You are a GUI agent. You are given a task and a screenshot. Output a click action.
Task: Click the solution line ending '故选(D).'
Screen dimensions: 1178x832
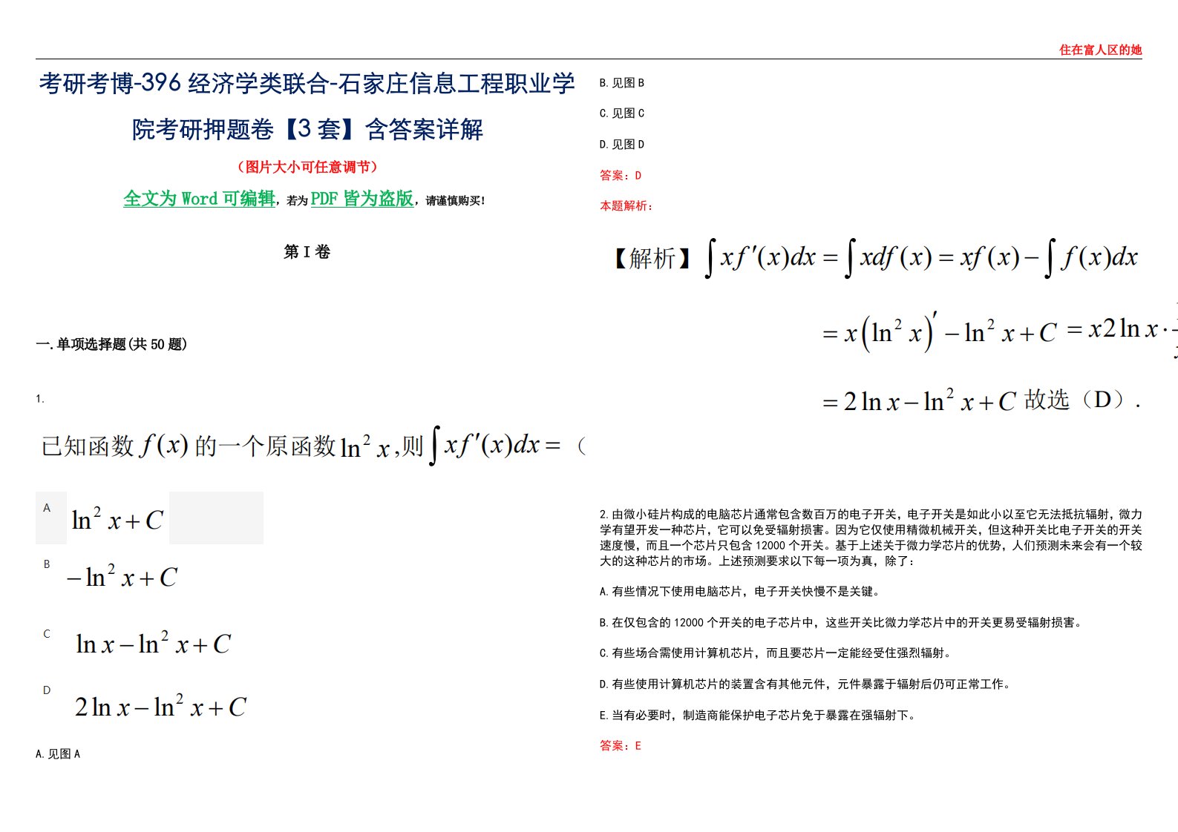click(981, 400)
